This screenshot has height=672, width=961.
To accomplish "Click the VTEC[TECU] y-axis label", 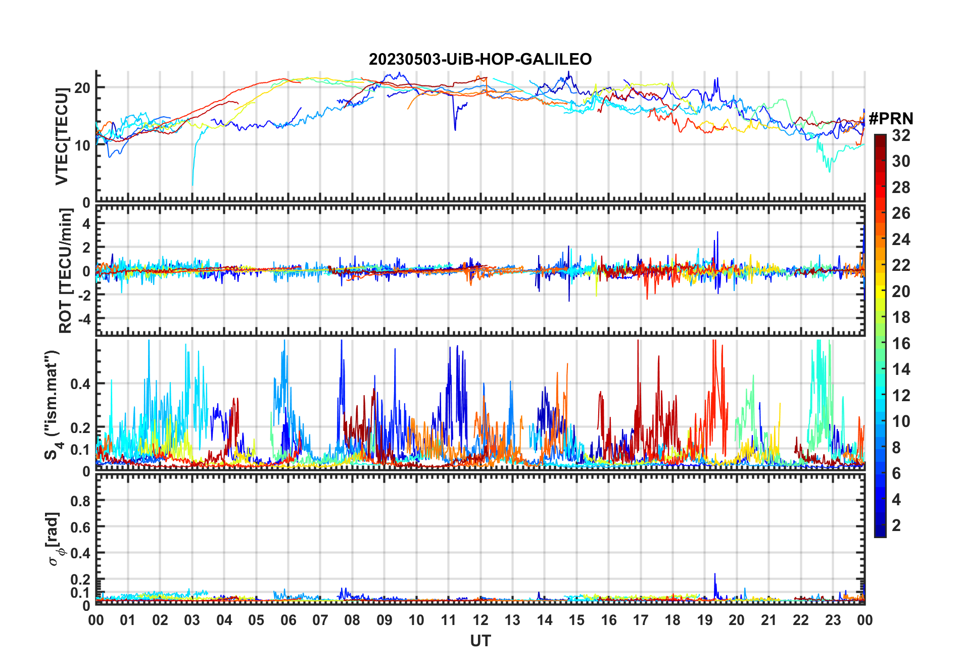I will 62,136.
